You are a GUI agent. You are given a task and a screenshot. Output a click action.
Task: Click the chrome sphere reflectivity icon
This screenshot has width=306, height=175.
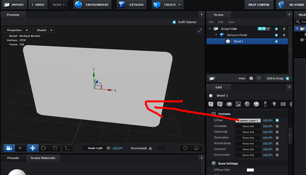click(256, 104)
